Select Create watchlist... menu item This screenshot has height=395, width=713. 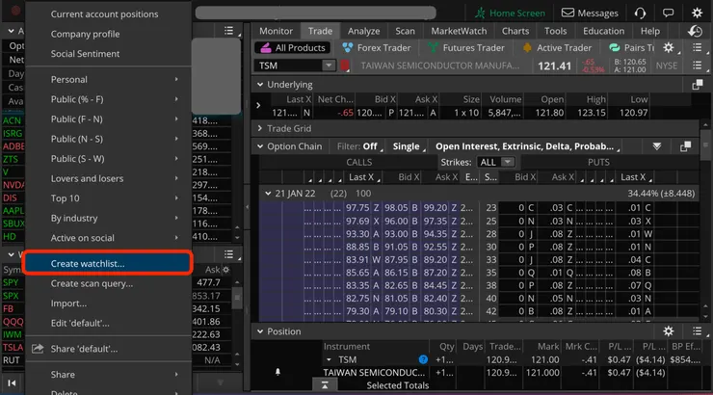click(x=108, y=264)
